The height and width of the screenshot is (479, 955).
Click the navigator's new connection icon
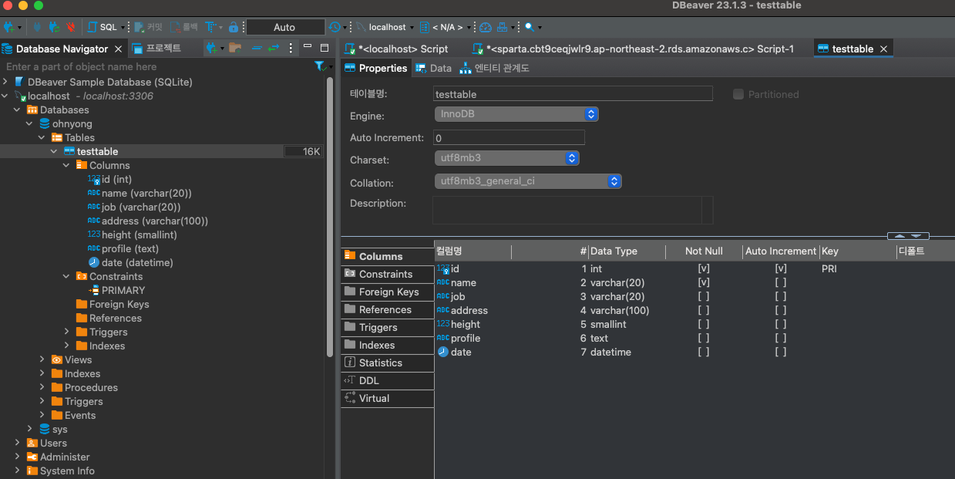point(212,48)
